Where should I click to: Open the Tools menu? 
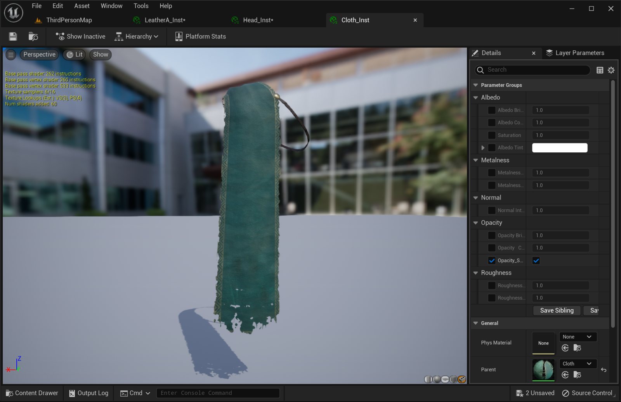click(141, 6)
